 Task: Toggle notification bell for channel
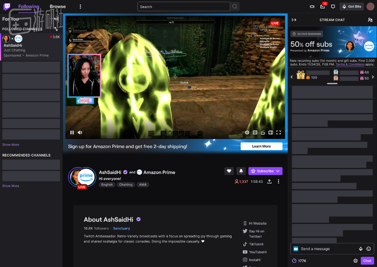click(x=241, y=171)
